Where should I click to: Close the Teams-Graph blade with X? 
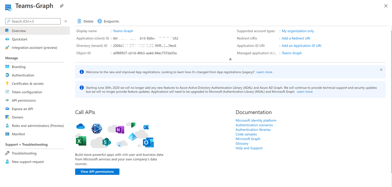click(386, 6)
